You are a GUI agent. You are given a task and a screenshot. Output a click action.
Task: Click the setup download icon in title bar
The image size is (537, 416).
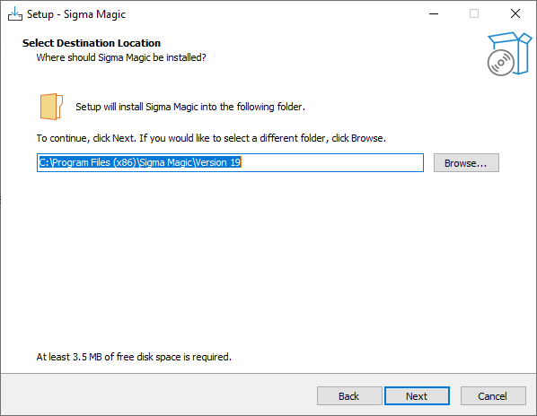15,14
